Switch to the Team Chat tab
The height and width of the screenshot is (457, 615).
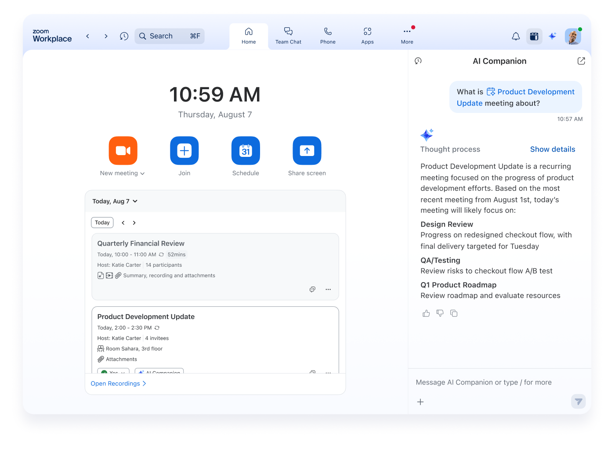(x=288, y=36)
